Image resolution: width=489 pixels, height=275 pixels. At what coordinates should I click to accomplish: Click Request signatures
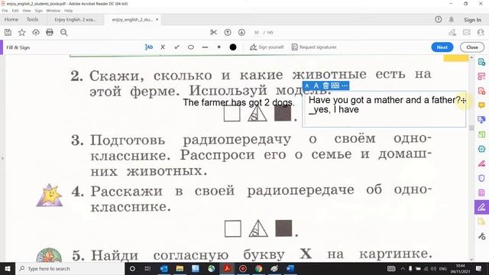(x=314, y=47)
